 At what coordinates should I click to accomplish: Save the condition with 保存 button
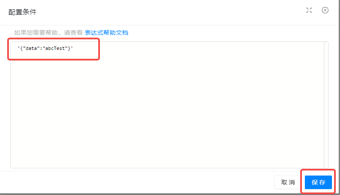pyautogui.click(x=318, y=182)
